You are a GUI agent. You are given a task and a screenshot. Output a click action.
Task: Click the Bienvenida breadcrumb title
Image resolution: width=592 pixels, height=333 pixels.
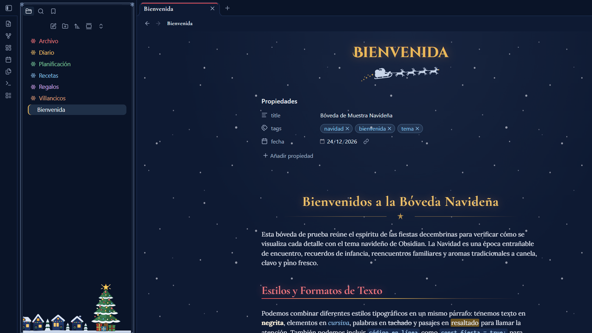pos(180,23)
